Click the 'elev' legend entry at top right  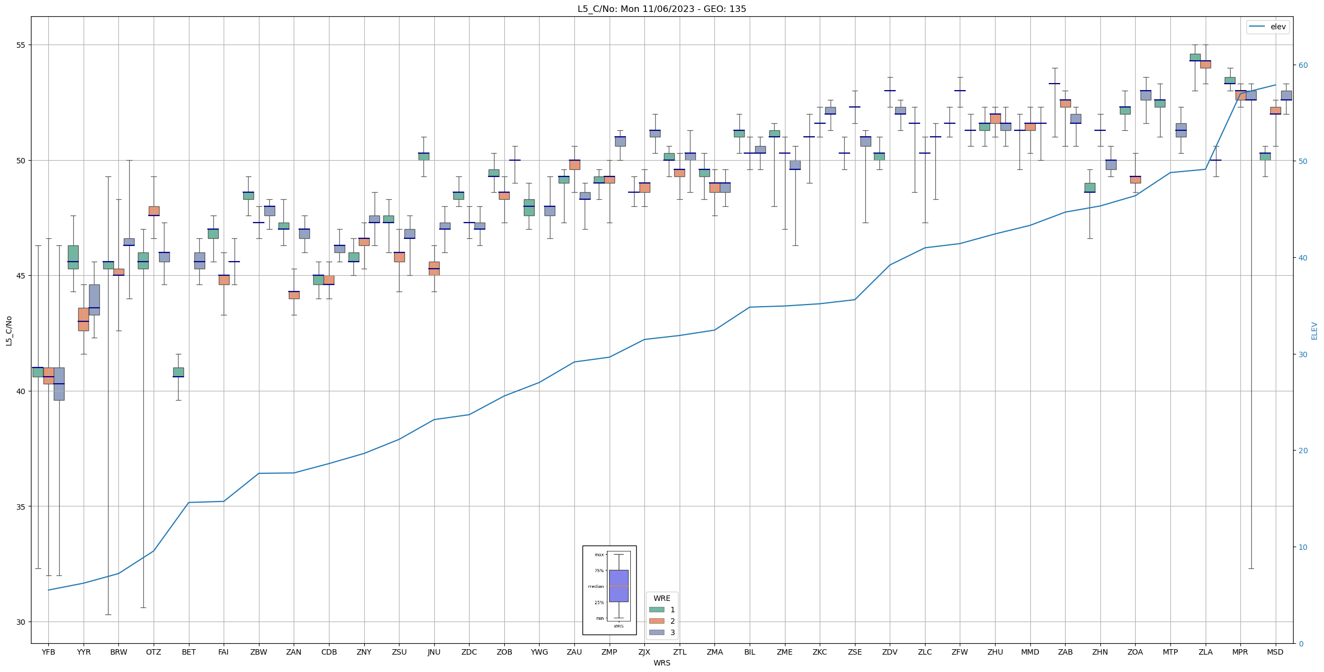1268,27
